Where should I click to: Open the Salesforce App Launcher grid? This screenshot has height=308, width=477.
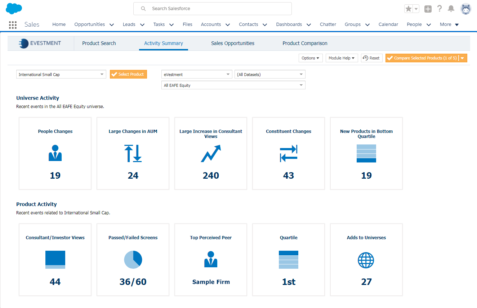(x=13, y=24)
